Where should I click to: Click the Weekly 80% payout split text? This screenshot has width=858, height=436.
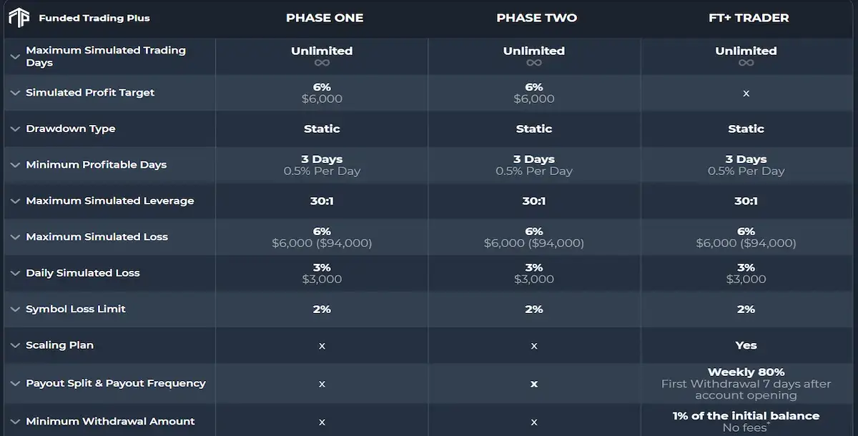coord(746,372)
